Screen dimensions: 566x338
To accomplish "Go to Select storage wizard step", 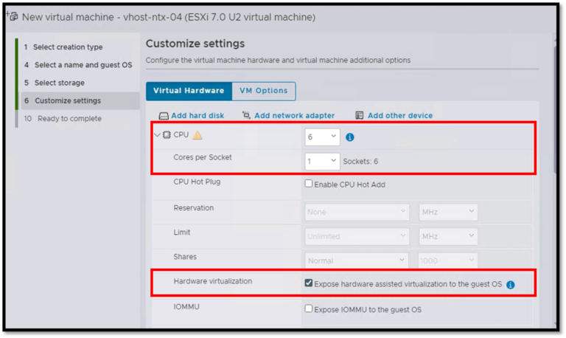I will pos(59,83).
